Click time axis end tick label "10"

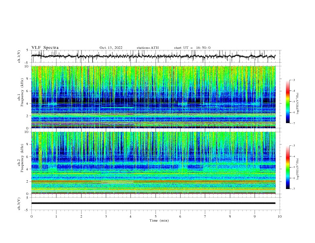(x=280, y=216)
